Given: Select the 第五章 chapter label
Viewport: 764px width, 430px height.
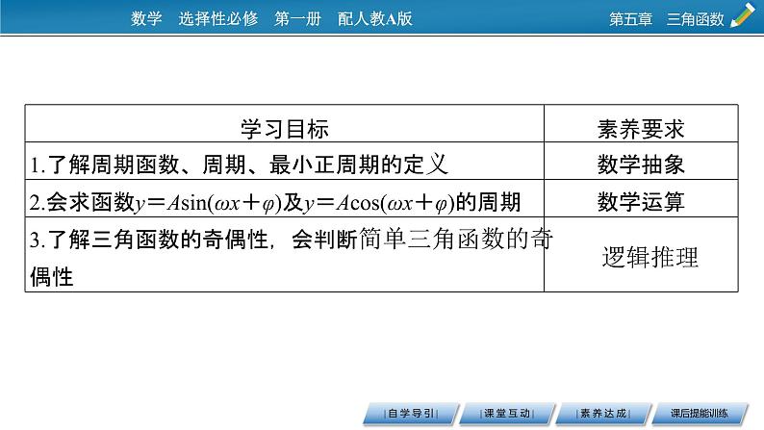Looking at the screenshot, I should coord(631,19).
